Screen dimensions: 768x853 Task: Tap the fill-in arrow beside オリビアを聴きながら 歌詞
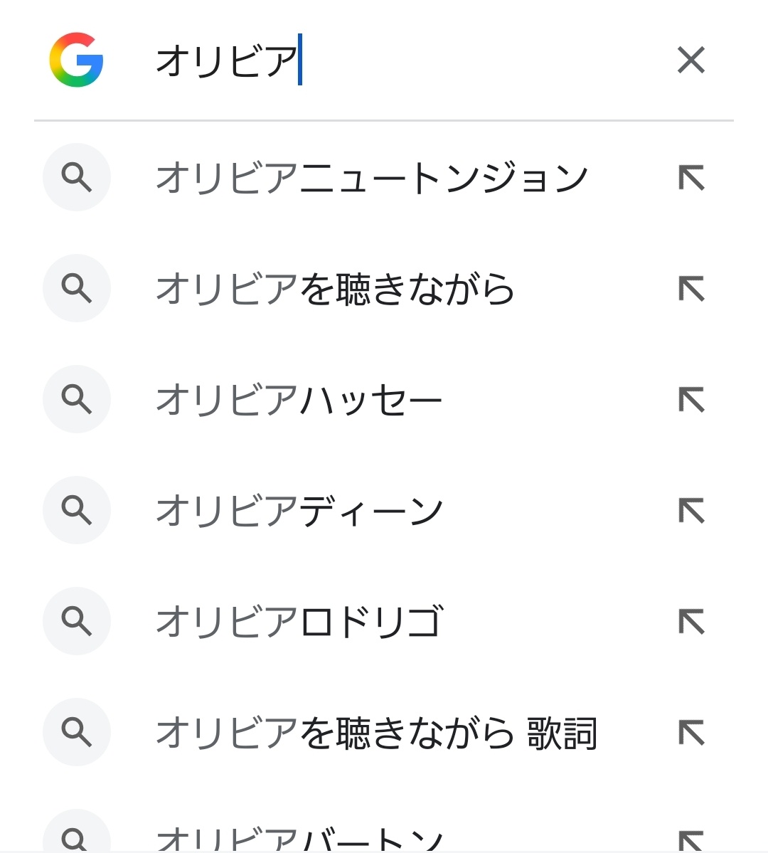pos(690,733)
